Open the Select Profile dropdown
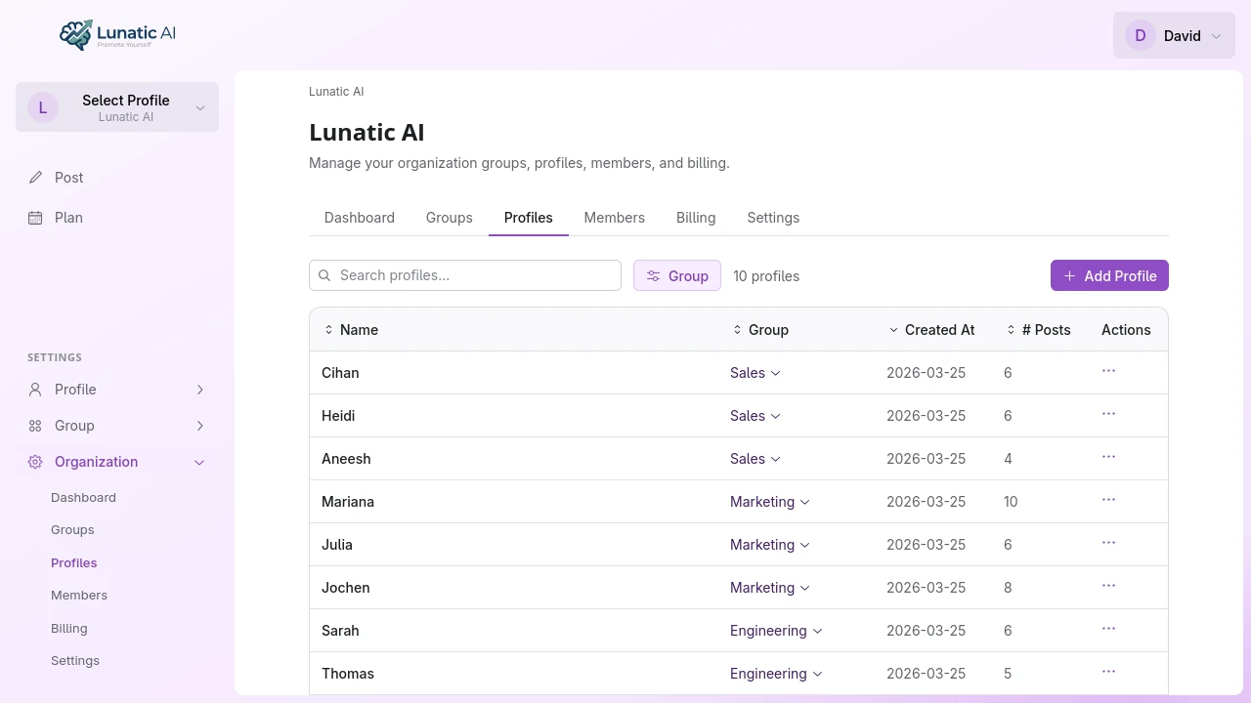The width and height of the screenshot is (1251, 703). (117, 107)
